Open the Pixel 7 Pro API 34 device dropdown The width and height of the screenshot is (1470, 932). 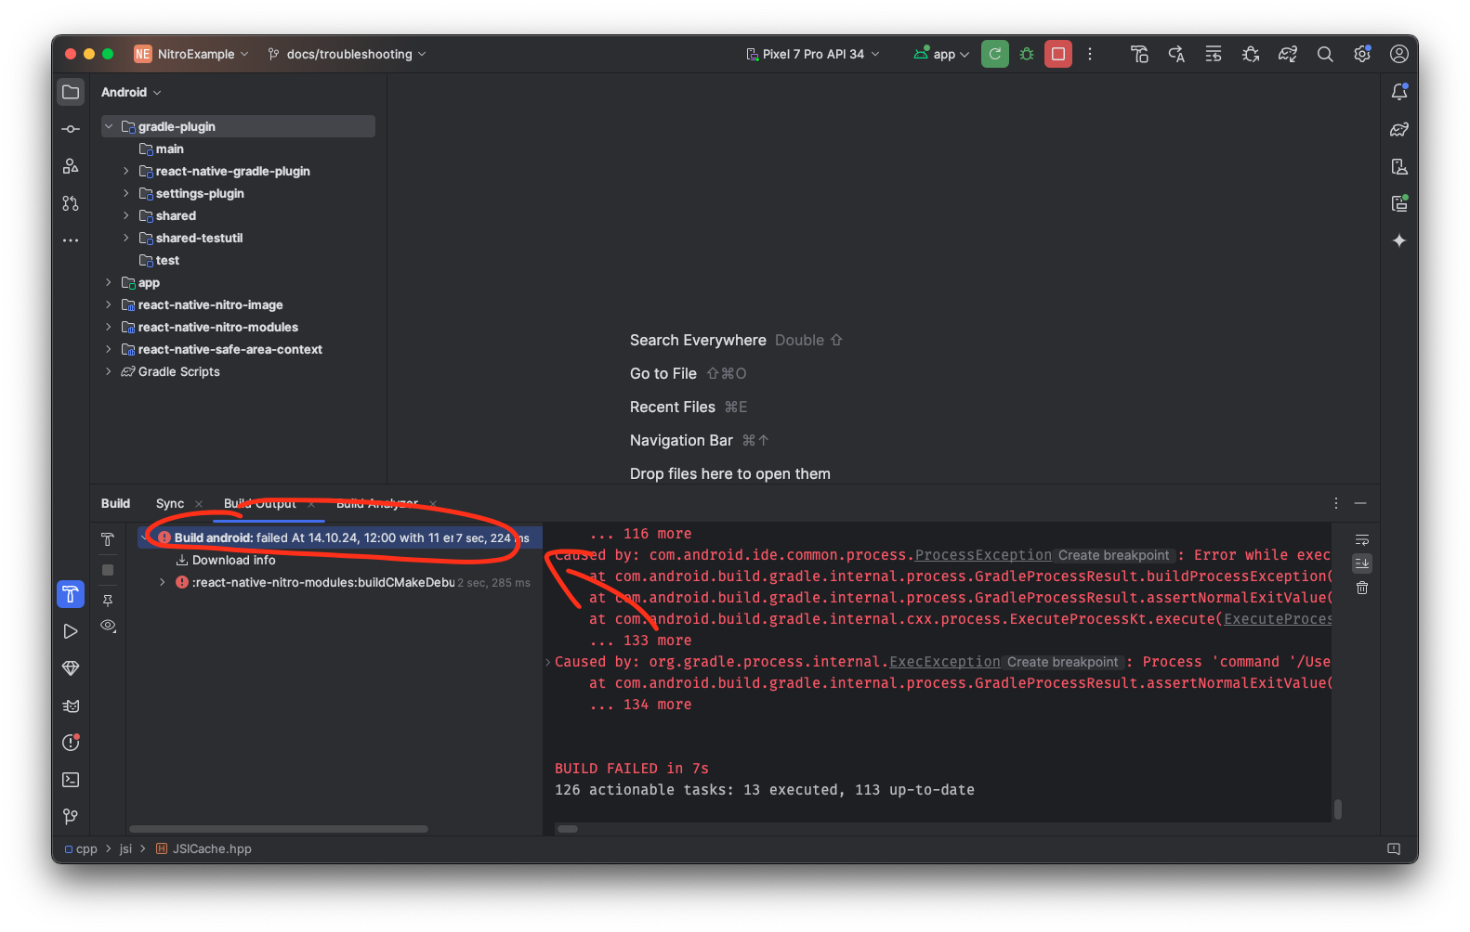click(x=813, y=54)
